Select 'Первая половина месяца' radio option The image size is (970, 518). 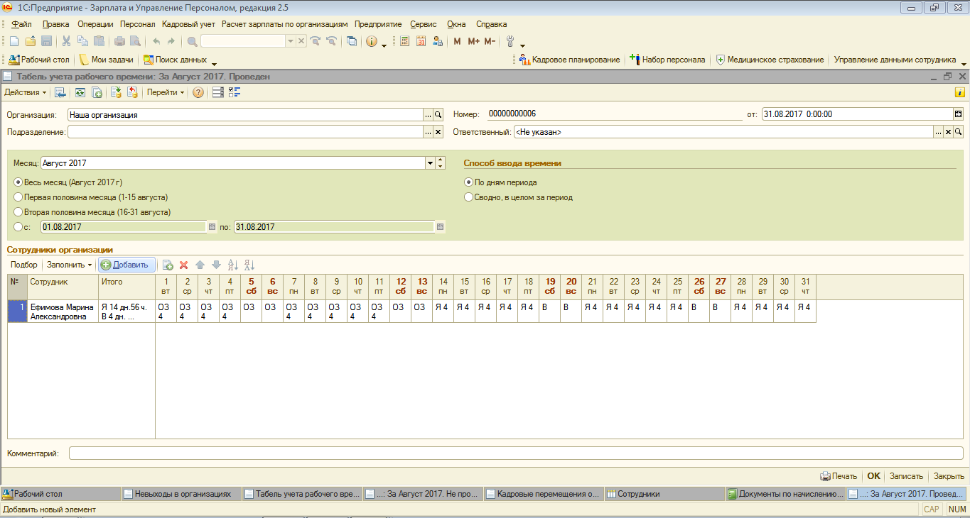click(x=18, y=197)
